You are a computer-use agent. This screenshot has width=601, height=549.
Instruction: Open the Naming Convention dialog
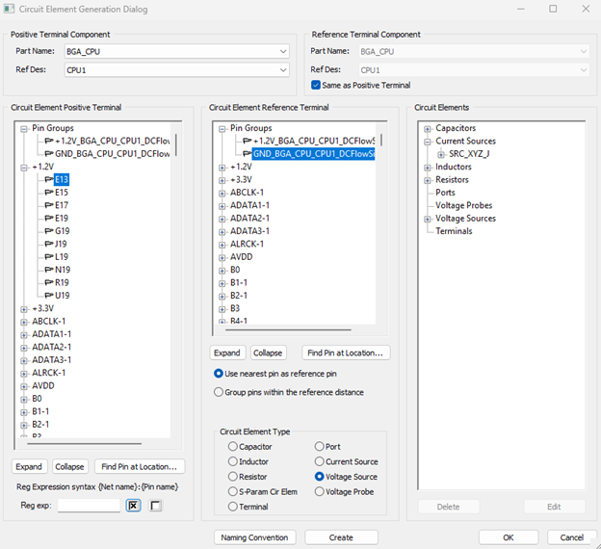tap(254, 537)
